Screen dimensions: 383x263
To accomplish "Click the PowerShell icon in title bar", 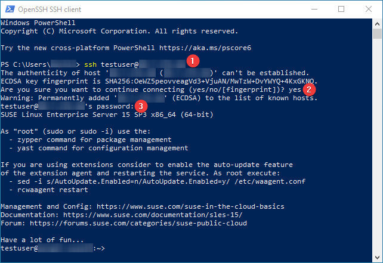I will [10, 10].
